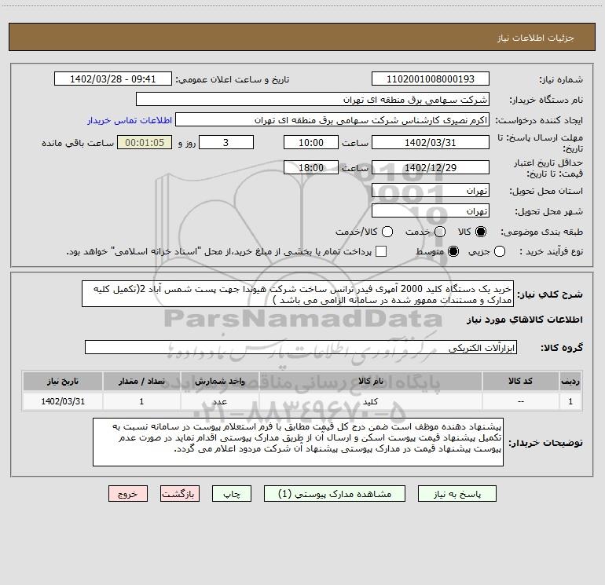Image resolution: width=605 pixels, height=585 pixels.
Task: Click the ردیف column header
Action: tap(570, 381)
